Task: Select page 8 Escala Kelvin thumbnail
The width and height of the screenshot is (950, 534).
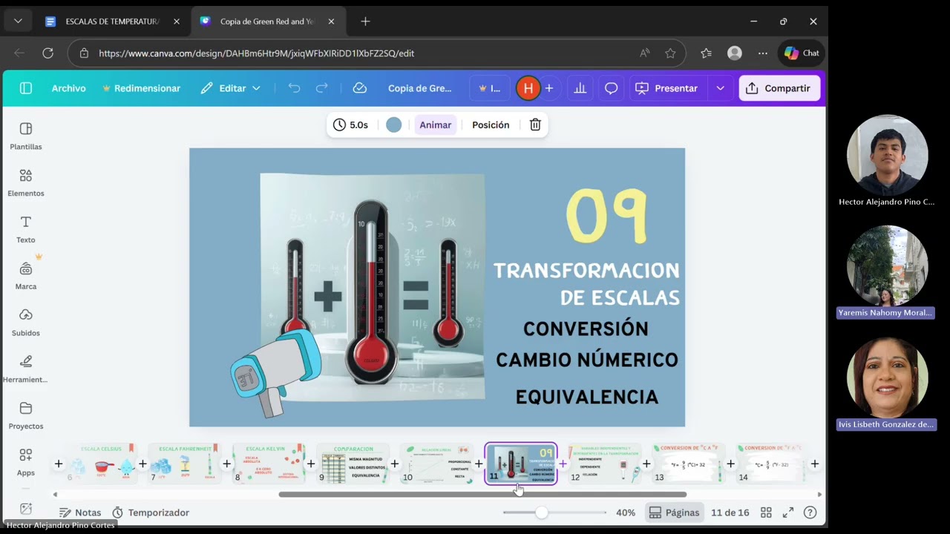Action: (x=269, y=464)
